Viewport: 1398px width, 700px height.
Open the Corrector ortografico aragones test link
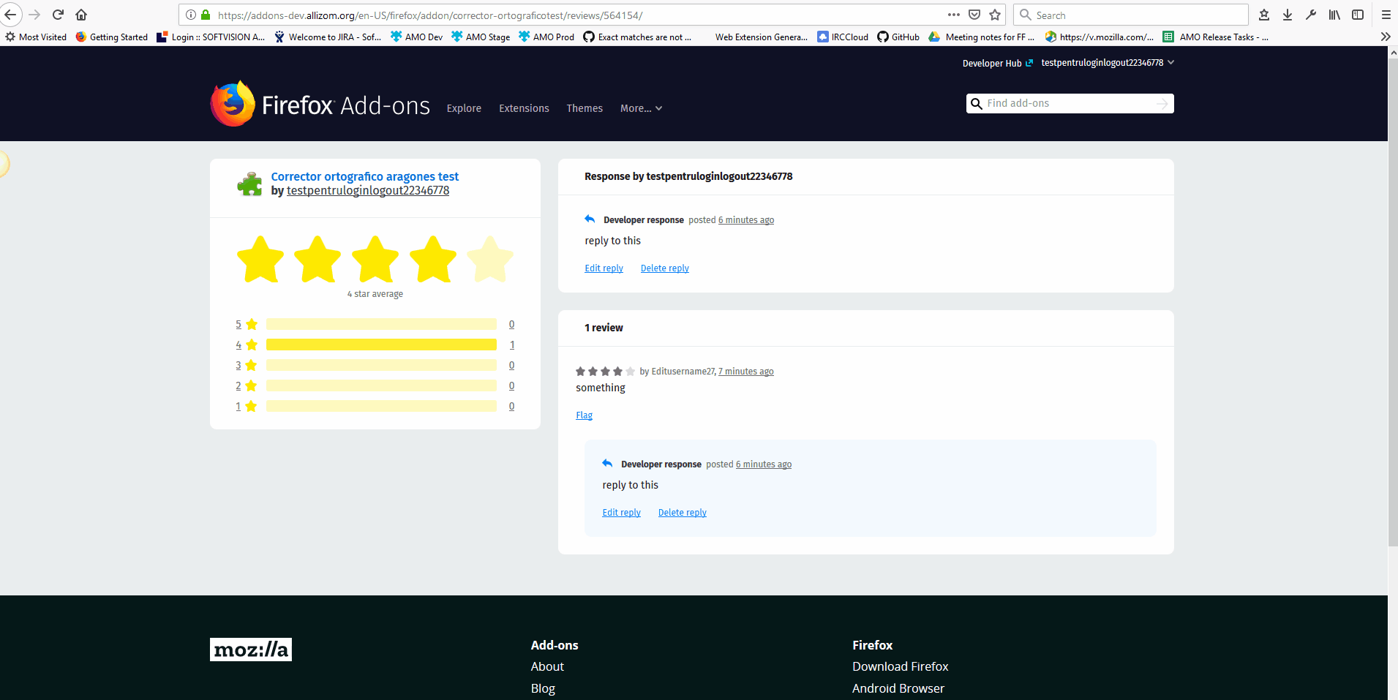click(365, 176)
